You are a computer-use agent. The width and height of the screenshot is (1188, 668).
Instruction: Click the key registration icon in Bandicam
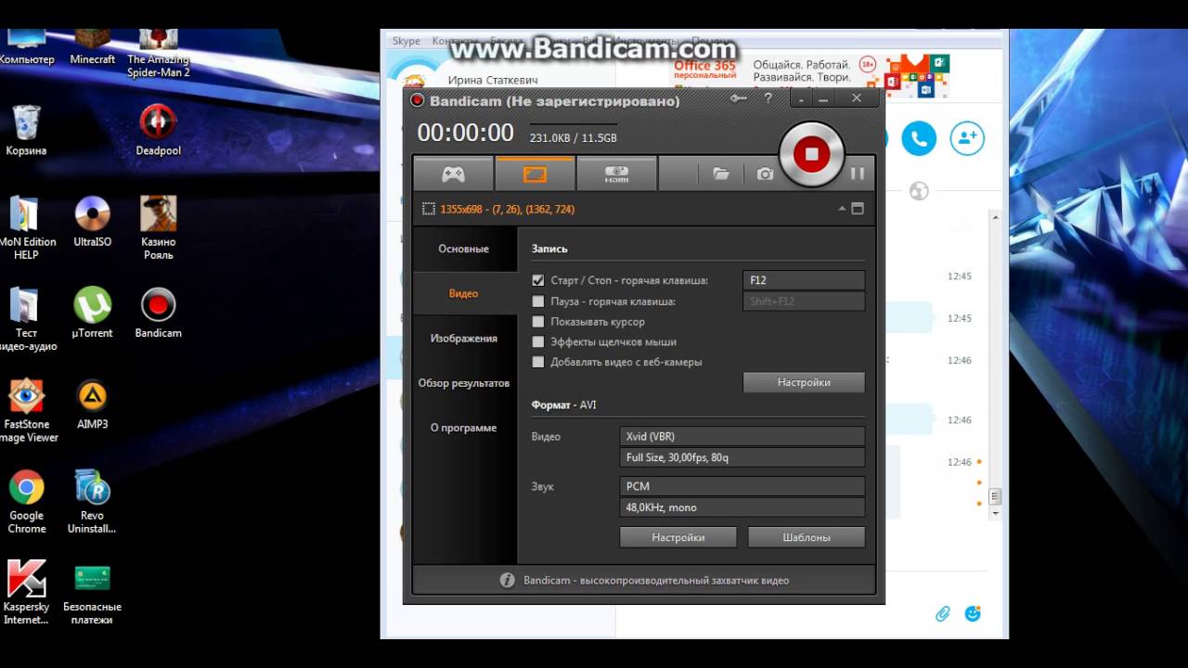(x=739, y=98)
